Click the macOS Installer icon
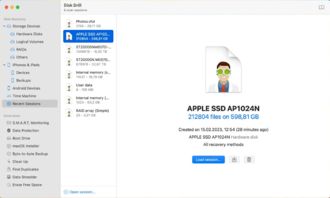 point(9,146)
